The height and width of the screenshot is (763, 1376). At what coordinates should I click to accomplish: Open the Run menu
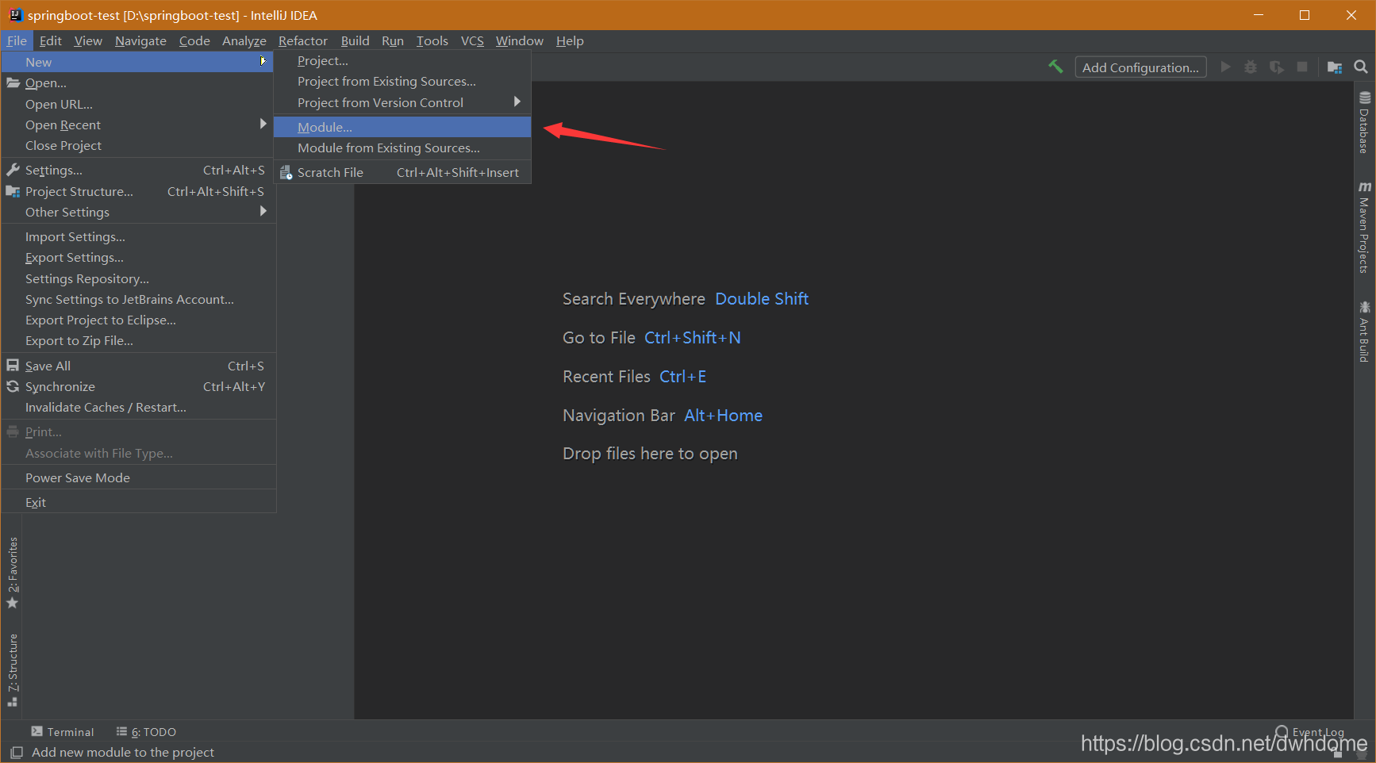393,40
